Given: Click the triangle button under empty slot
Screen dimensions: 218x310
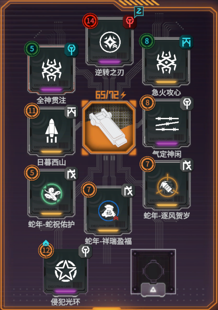Looking at the screenshot, I should point(153,290).
